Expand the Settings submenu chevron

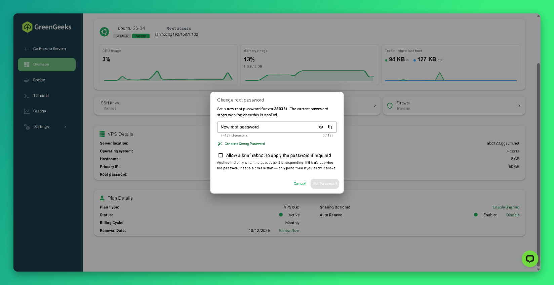(65, 127)
